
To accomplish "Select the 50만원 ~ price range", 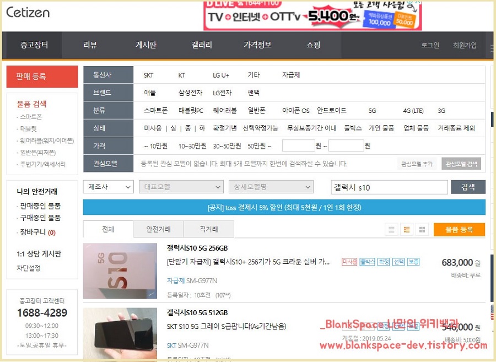I will pyautogui.click(x=260, y=146).
